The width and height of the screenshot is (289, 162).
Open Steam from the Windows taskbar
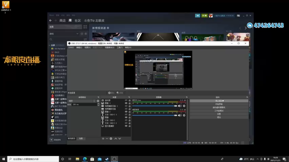[107, 159]
